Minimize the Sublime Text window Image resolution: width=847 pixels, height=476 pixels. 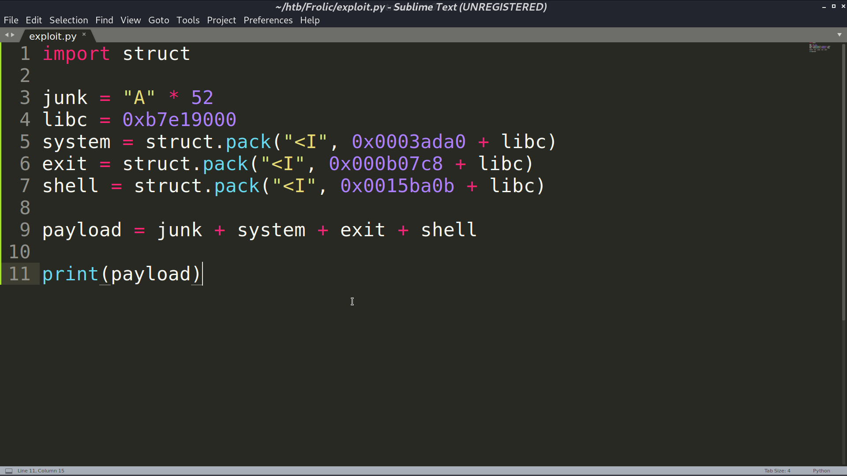tap(824, 7)
